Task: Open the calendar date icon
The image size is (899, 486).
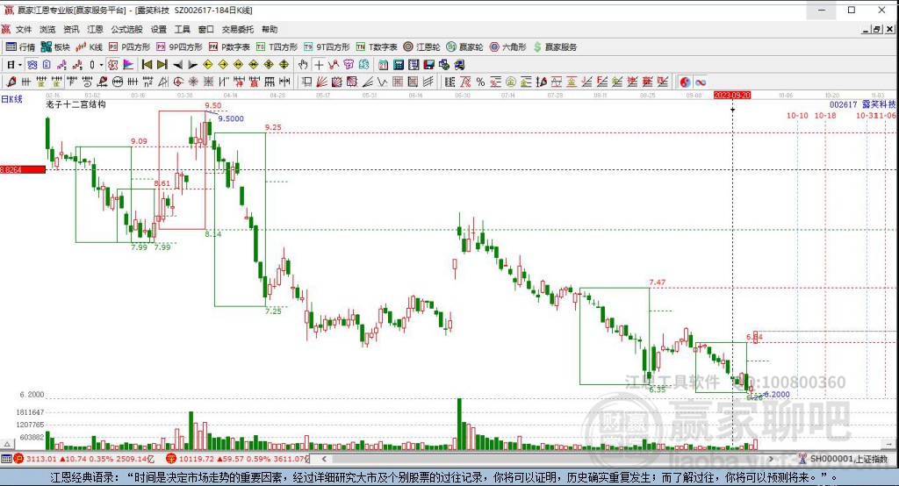Action: [x=383, y=65]
